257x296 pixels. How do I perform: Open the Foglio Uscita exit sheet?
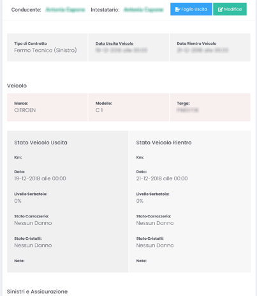pos(191,9)
